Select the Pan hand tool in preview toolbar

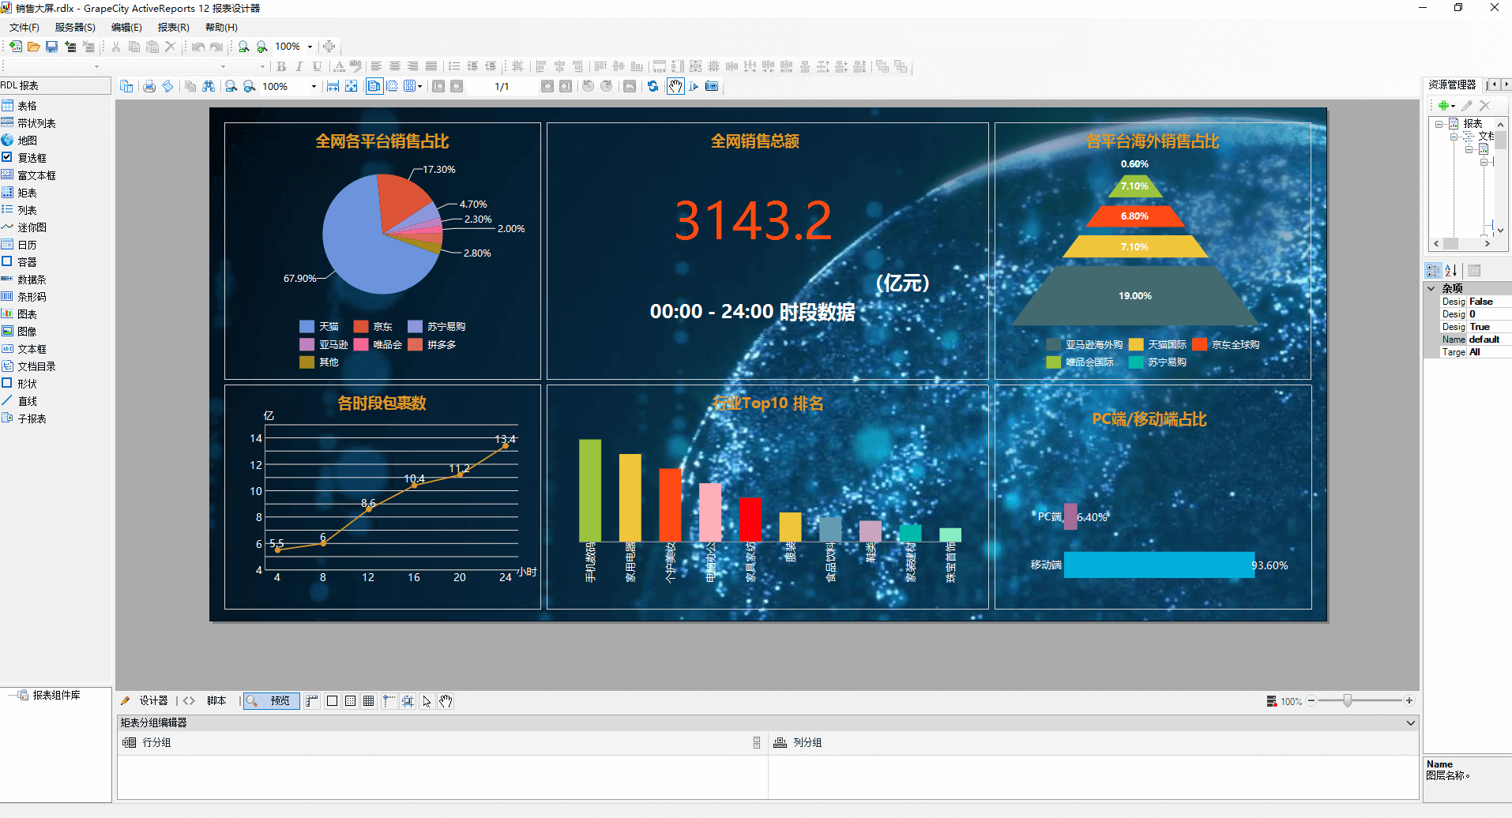point(675,86)
